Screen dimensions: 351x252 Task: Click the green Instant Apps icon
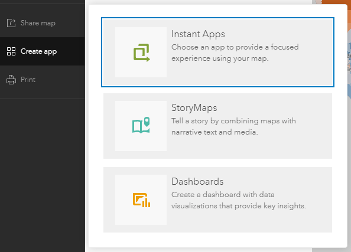click(141, 53)
